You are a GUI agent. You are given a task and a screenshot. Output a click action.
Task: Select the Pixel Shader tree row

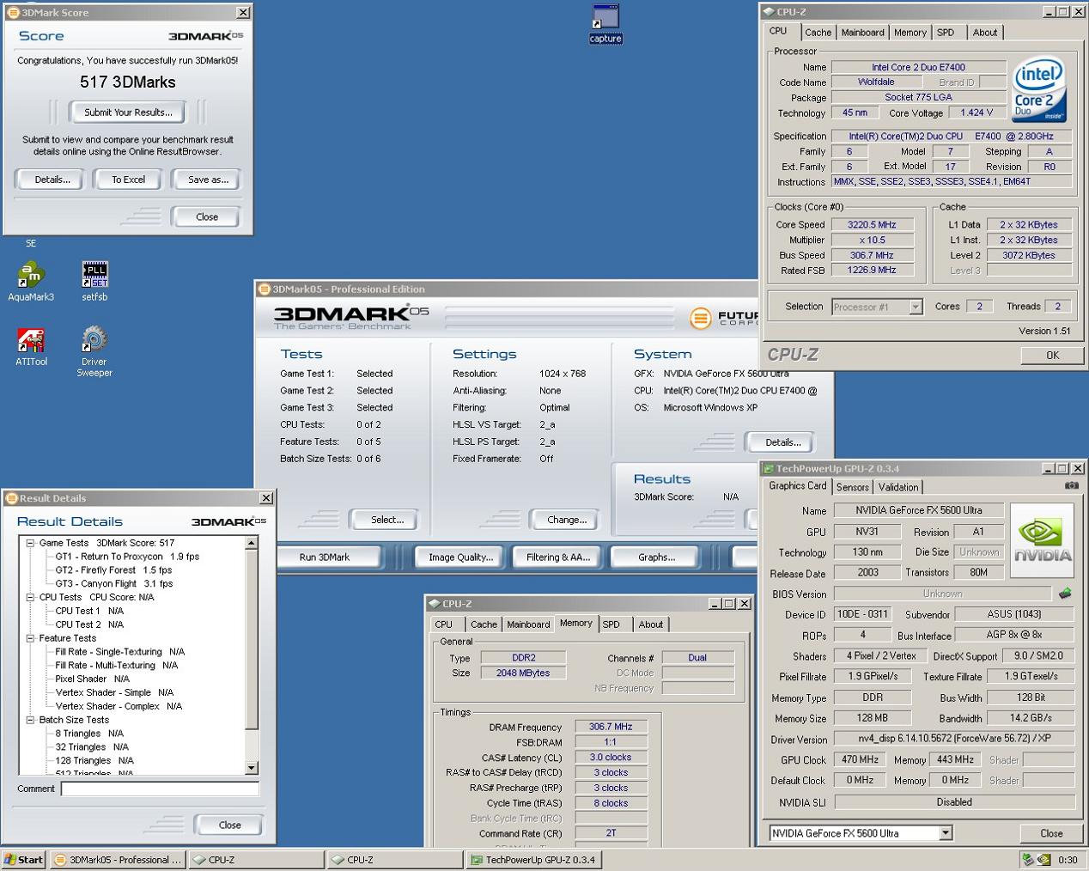(92, 679)
